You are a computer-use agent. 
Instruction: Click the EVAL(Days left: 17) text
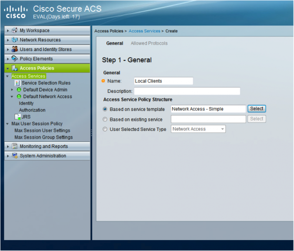[x=56, y=17]
